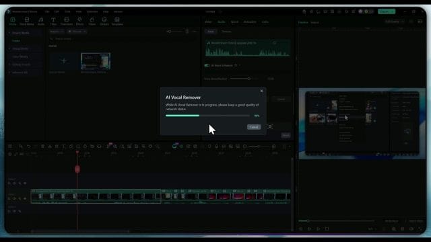Image resolution: width=431 pixels, height=242 pixels.
Task: Collapse the Project Media tree item
Action: coord(9,33)
